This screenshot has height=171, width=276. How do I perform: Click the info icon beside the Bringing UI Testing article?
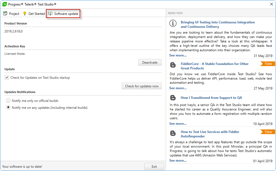[x=173, y=23]
